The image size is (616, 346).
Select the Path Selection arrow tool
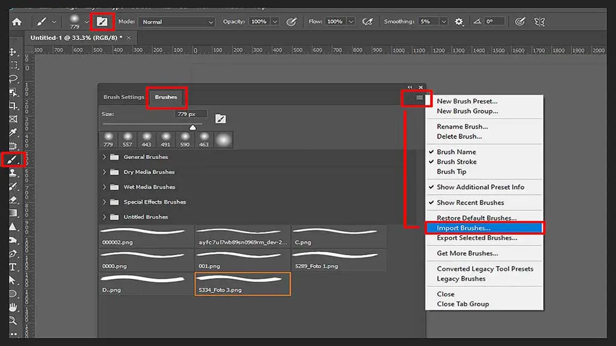[x=13, y=281]
